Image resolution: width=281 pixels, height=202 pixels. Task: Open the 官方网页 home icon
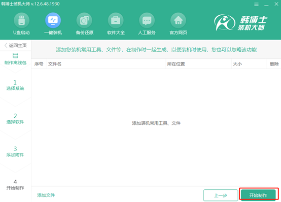[x=179, y=20]
